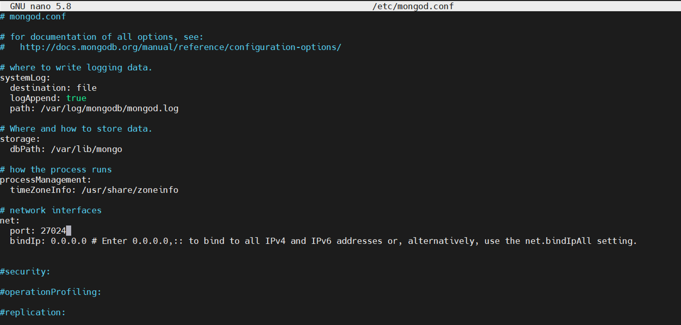Click the commented #security: line

(25, 271)
